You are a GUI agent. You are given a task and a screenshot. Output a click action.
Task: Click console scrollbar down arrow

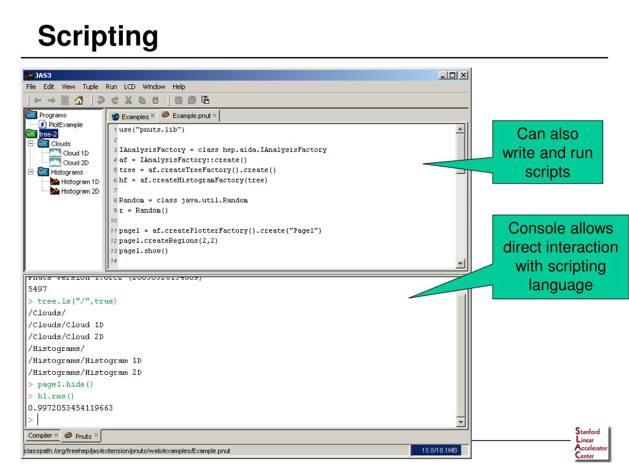coord(461,422)
